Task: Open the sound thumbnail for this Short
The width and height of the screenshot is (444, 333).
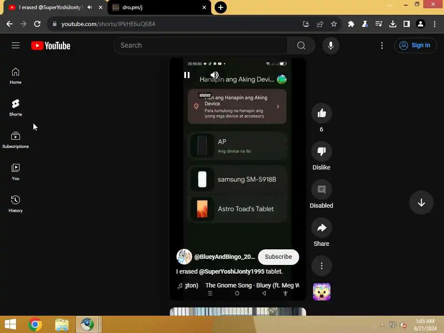Action: (321, 292)
